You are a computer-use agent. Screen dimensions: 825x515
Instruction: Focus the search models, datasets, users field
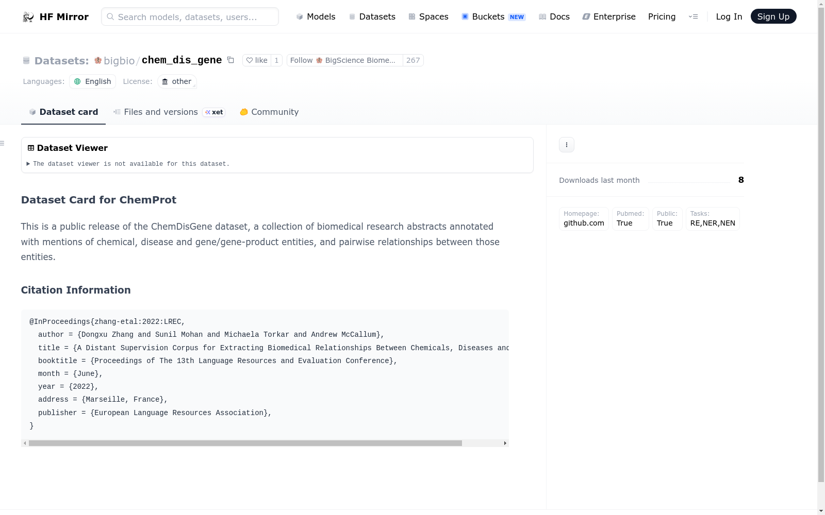(190, 16)
